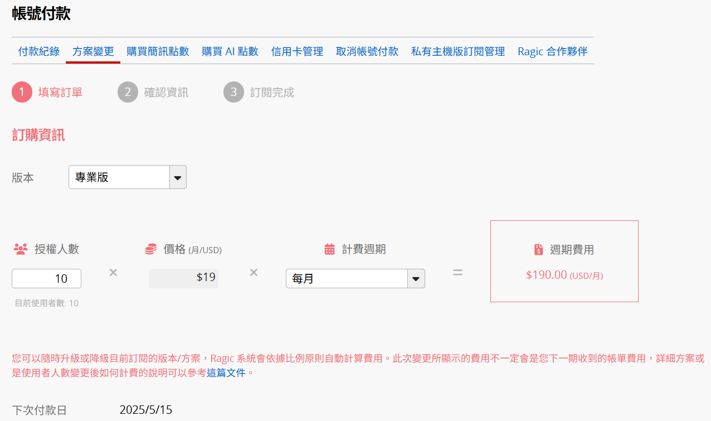
Task: Click the step 2 circle 確認資訊
Action: click(x=128, y=92)
